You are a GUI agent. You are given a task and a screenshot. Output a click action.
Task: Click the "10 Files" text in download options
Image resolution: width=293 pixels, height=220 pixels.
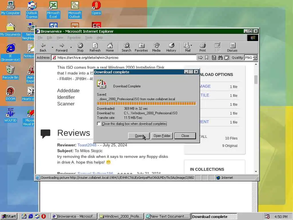point(231,138)
